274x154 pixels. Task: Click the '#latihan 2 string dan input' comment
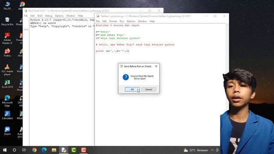point(117,25)
